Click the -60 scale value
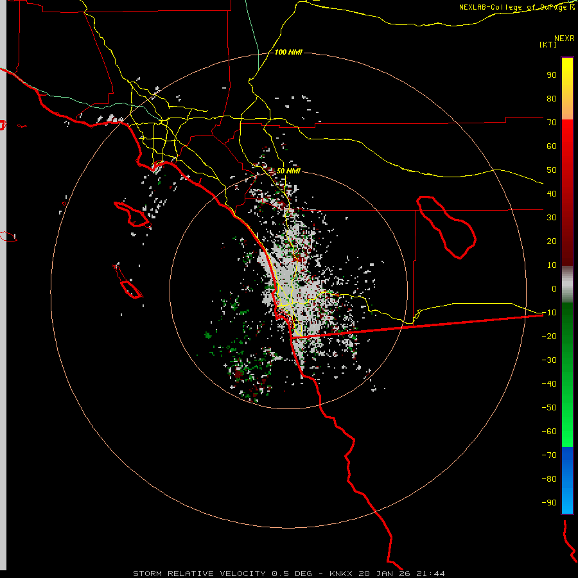 [549, 432]
